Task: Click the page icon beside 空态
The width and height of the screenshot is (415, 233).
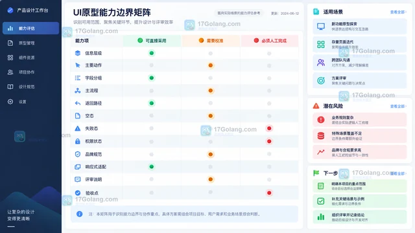Action: pos(78,116)
